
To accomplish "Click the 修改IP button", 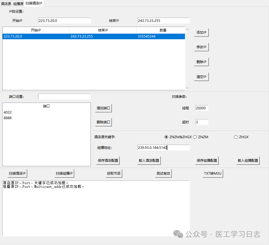I will [x=202, y=47].
